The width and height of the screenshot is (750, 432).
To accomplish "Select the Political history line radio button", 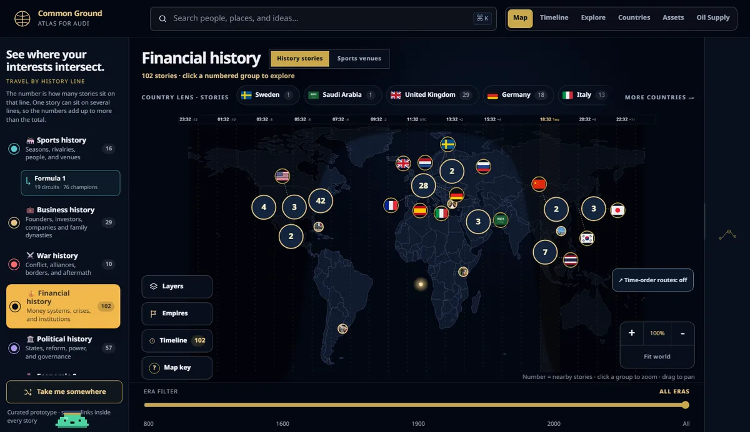I will pos(14,348).
